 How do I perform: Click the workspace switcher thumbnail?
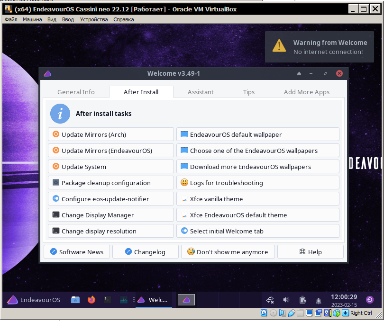186,300
